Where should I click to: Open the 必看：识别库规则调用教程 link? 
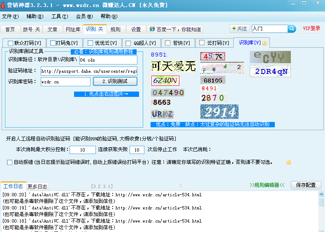[x=104, y=51]
